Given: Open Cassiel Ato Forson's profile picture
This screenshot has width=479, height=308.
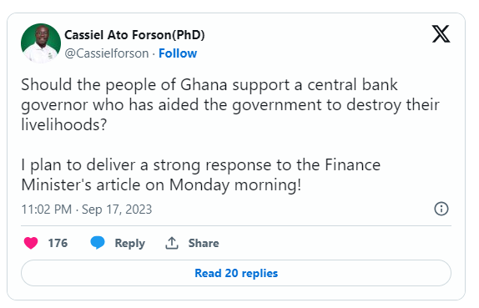Looking at the screenshot, I should [41, 43].
